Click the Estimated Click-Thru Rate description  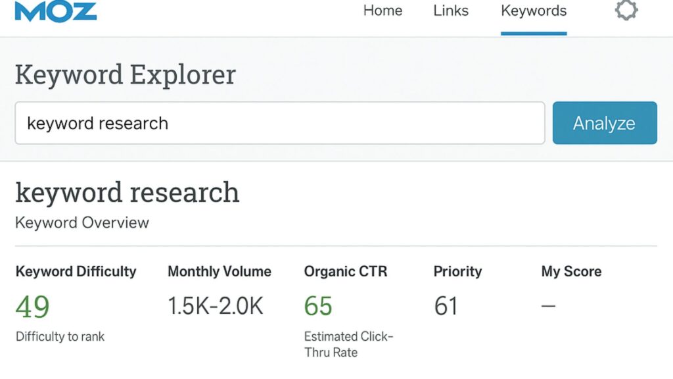tap(348, 344)
